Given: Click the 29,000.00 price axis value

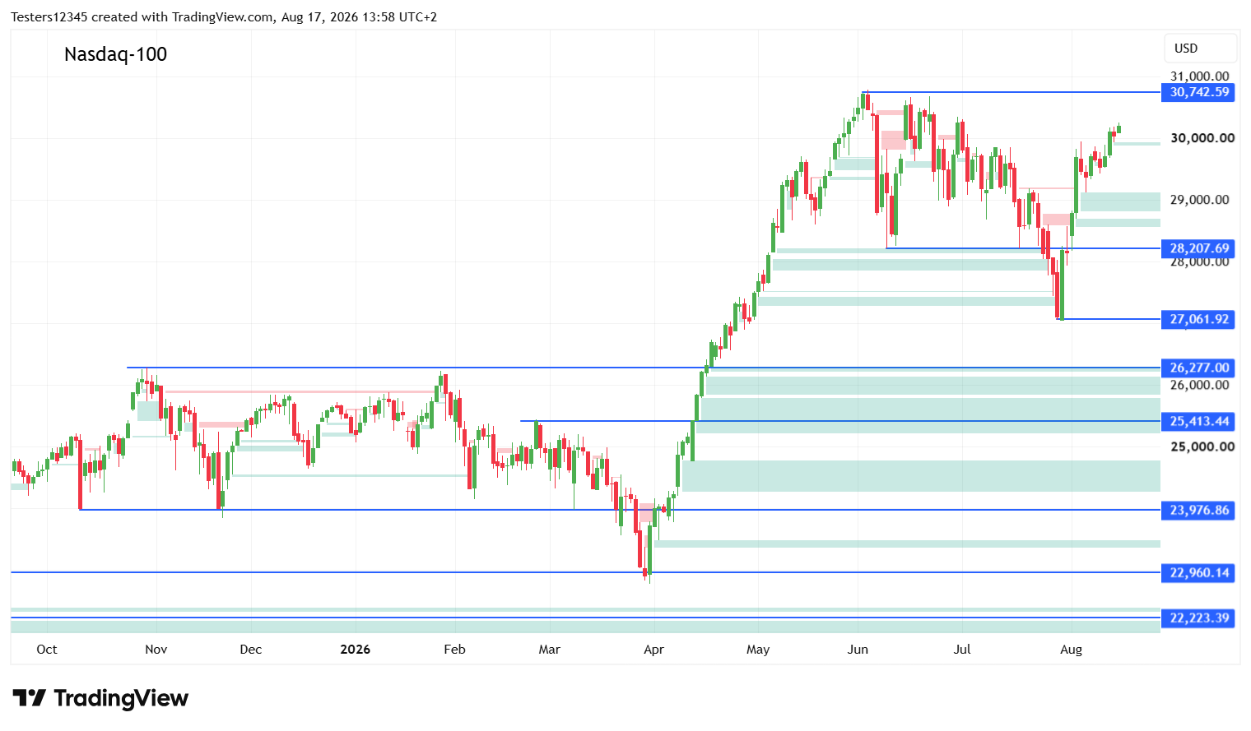Looking at the screenshot, I should pyautogui.click(x=1199, y=200).
